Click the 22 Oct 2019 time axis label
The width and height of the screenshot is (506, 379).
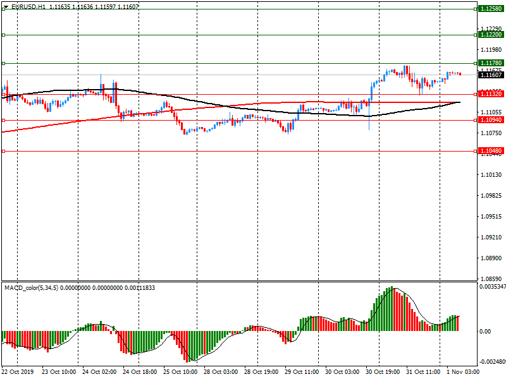pos(18,372)
